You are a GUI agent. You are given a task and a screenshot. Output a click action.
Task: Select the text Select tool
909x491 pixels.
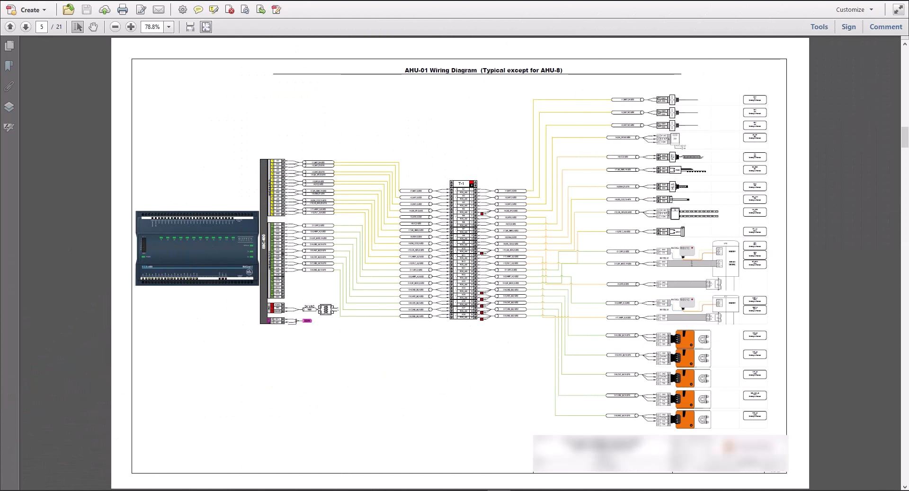coord(77,27)
